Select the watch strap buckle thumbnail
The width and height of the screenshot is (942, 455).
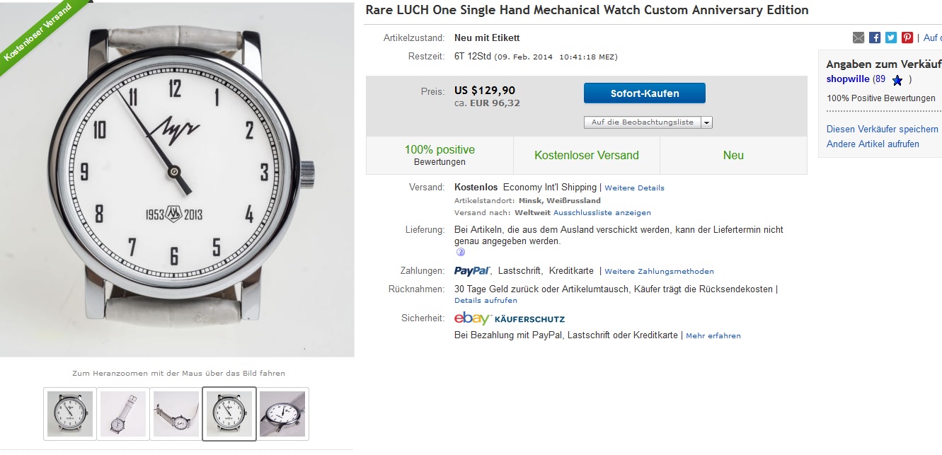pos(123,413)
